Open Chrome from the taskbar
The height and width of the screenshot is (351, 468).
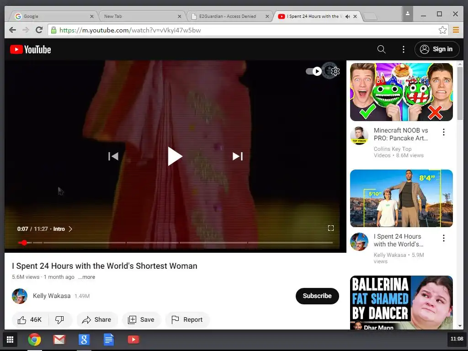click(34, 340)
